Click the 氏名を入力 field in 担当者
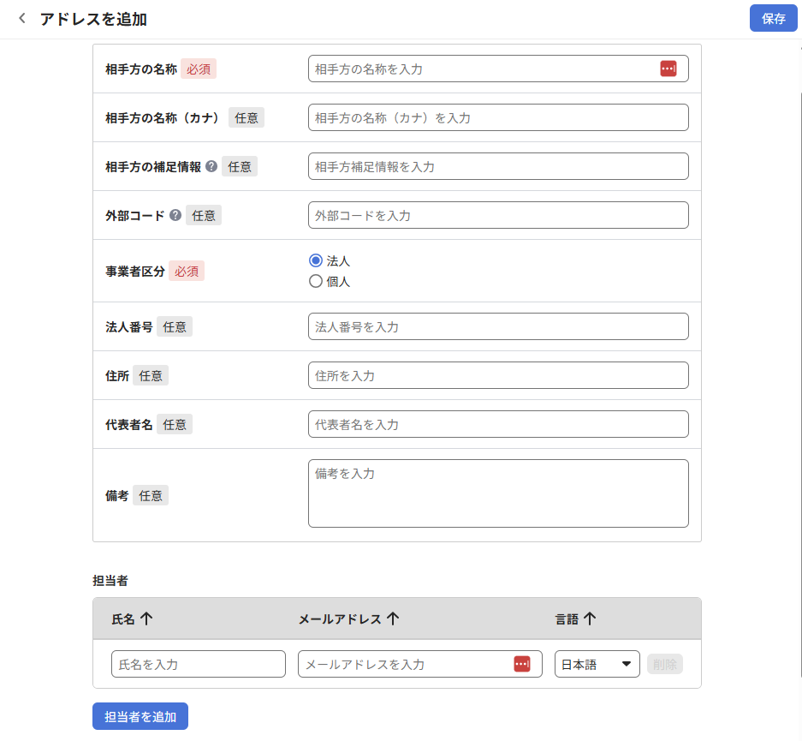The width and height of the screenshot is (802, 741). (199, 664)
